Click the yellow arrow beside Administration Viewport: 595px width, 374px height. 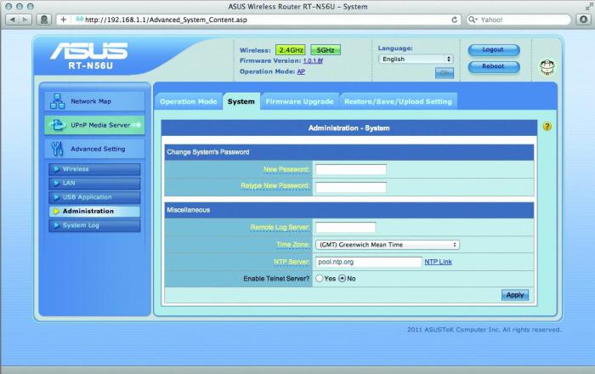pos(57,212)
